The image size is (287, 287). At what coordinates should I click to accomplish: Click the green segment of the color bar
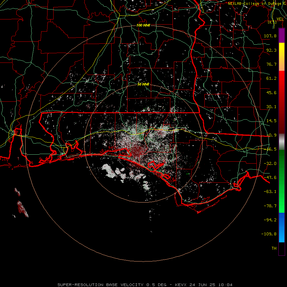pyautogui.click(x=282, y=181)
